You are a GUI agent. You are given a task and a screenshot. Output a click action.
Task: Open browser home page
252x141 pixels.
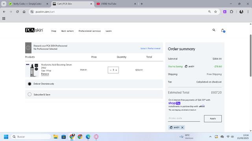(x=24, y=12)
